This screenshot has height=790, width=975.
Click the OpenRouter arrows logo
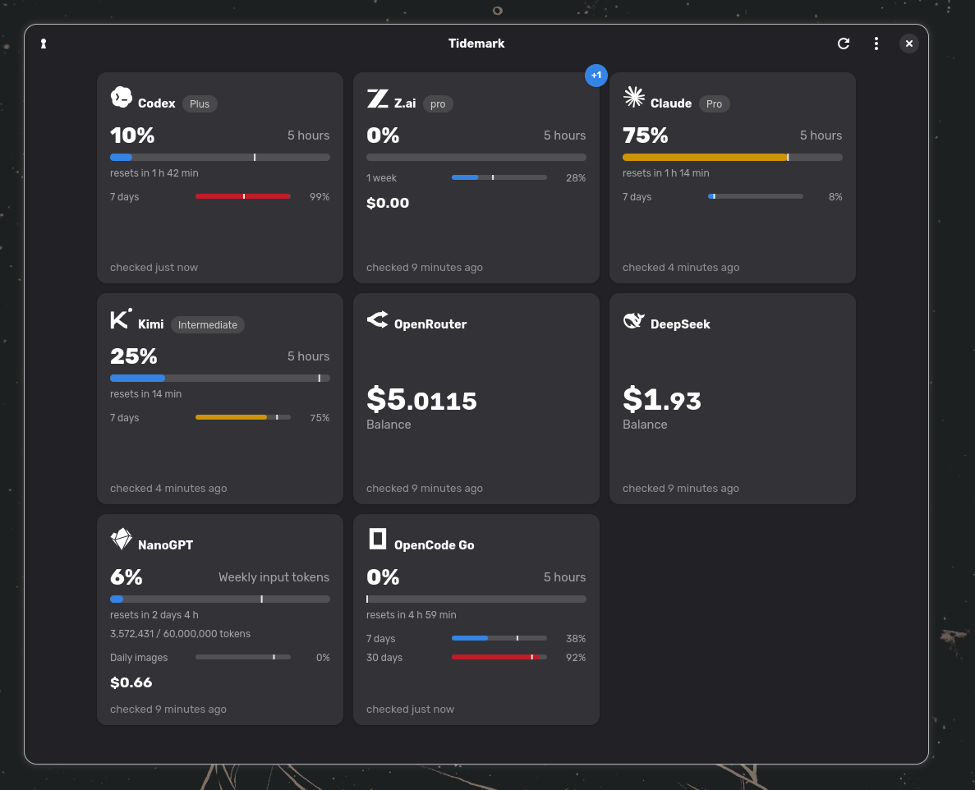tap(378, 319)
